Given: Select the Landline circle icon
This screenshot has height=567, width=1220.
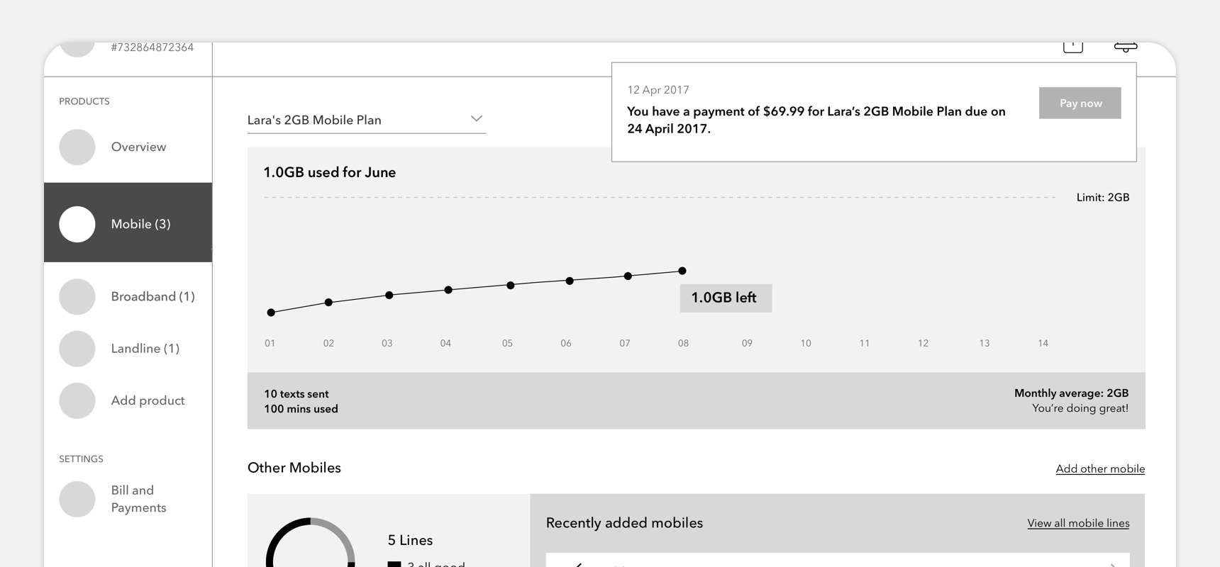Looking at the screenshot, I should point(77,349).
